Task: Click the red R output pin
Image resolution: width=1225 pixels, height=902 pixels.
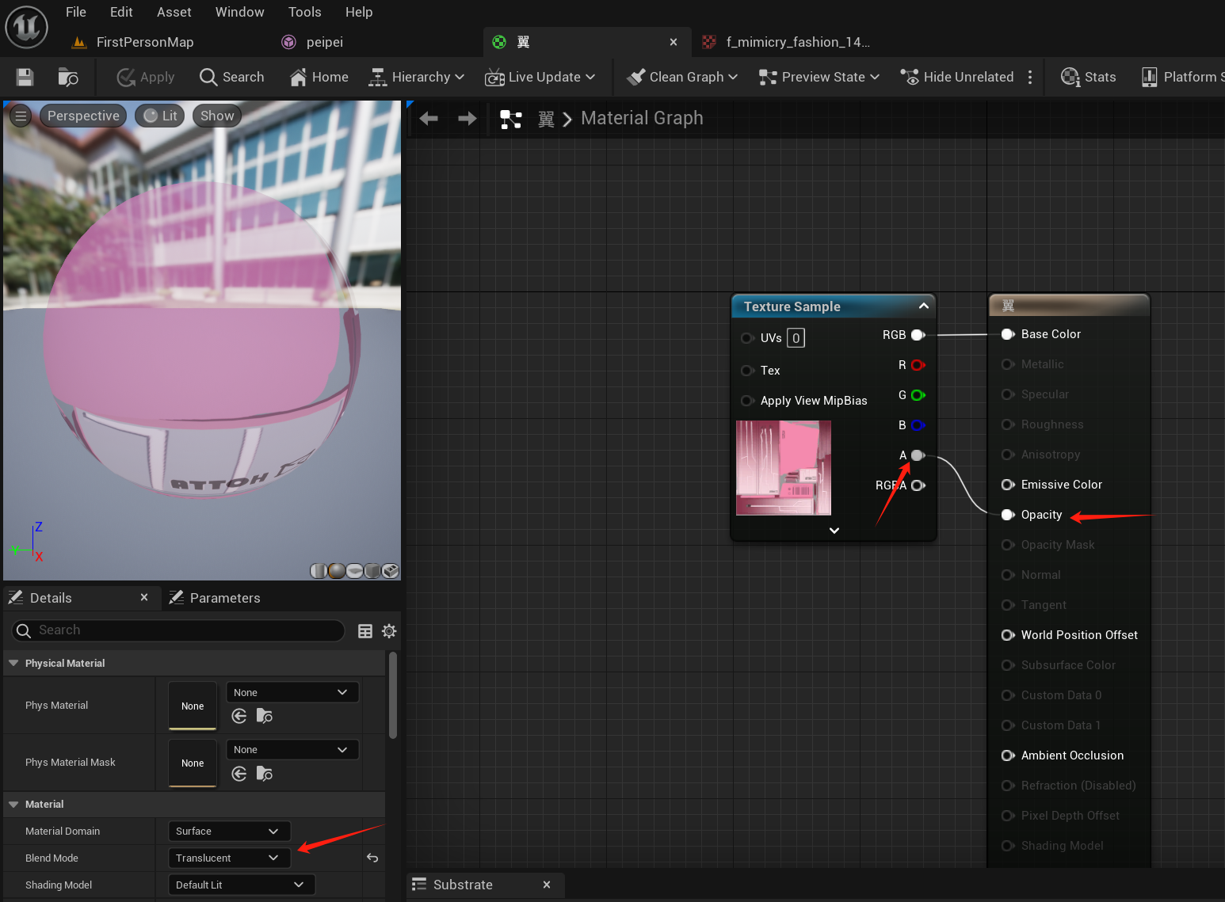Action: (918, 365)
